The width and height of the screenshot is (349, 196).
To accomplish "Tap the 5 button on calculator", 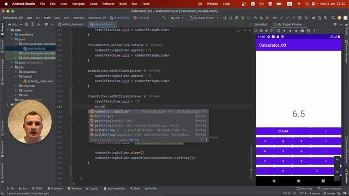I will tap(283, 151).
